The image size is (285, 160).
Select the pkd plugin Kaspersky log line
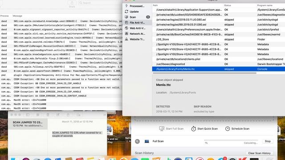coord(61,75)
